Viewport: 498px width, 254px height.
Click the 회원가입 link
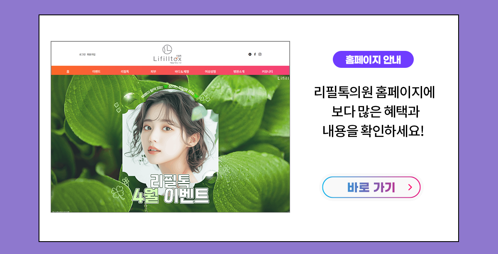coord(91,54)
